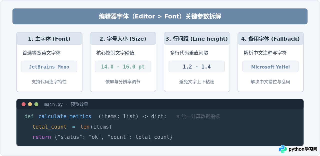
Task: Click the text 多行代码垂直间隔
Action: click(x=189, y=53)
